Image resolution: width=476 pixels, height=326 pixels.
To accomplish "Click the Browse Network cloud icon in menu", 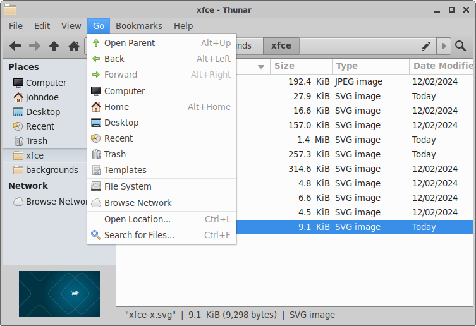I will point(96,203).
